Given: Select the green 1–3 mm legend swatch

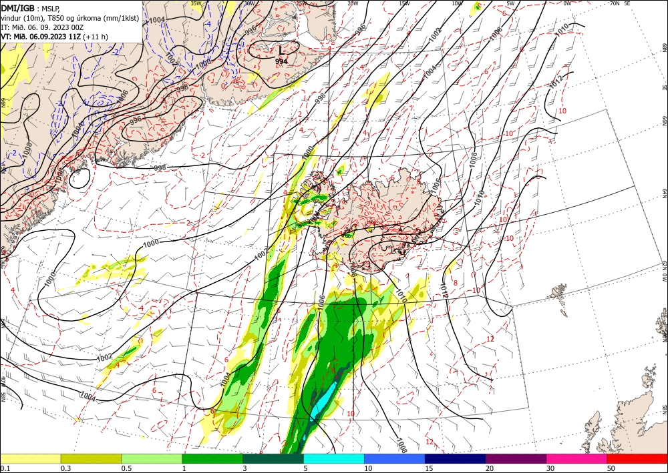Looking at the screenshot, I should pos(212,458).
